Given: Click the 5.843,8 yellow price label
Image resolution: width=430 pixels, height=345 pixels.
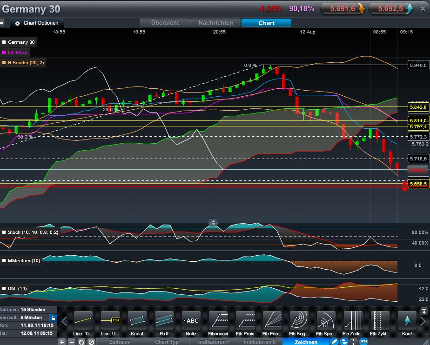Looking at the screenshot, I should 418,107.
